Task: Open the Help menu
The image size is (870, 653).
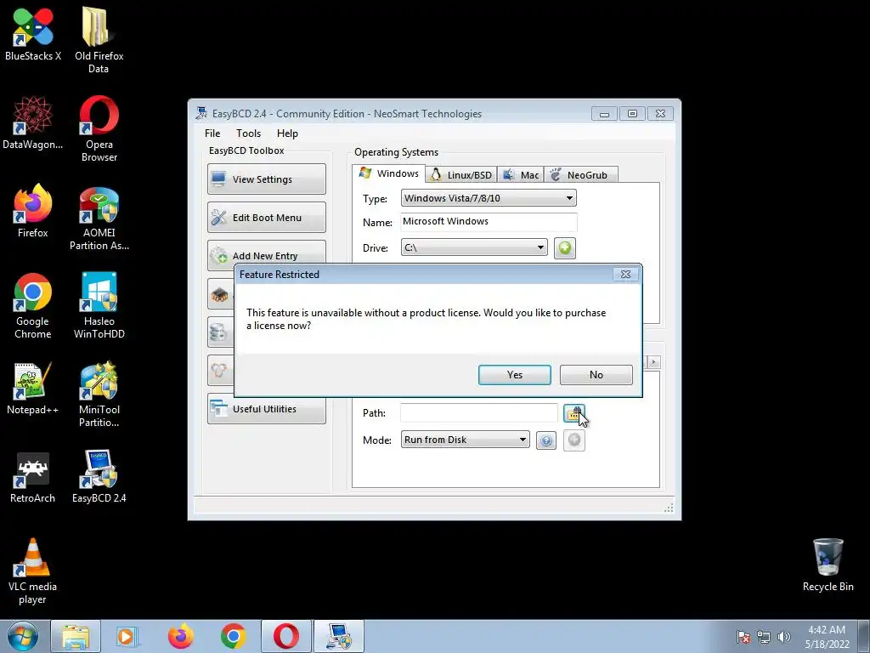Action: point(287,133)
